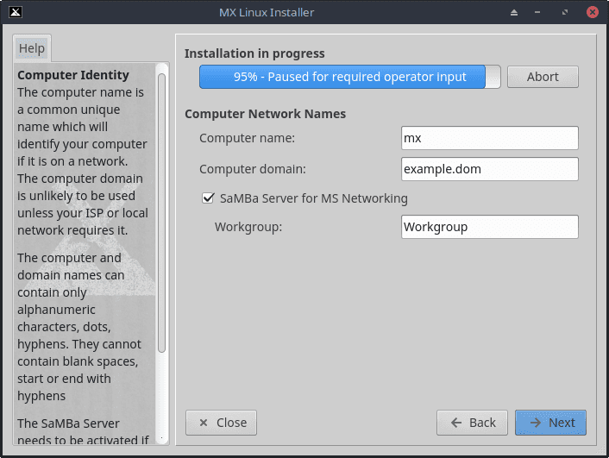Proceed with the Next button
Image resolution: width=609 pixels, height=458 pixels.
point(550,423)
